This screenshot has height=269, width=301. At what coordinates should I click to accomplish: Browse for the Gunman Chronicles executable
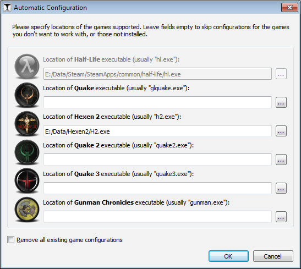281,217
